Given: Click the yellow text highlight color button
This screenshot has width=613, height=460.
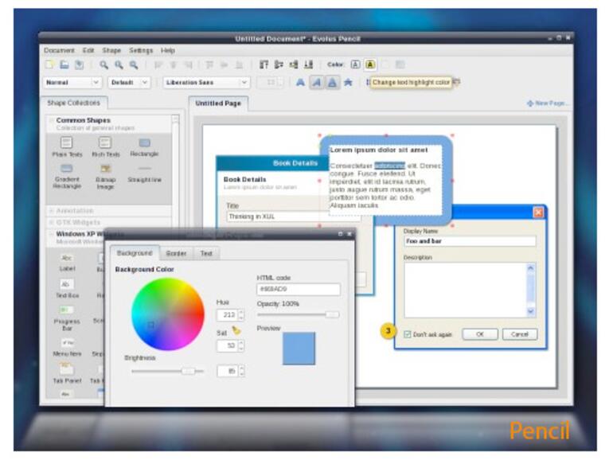Looking at the screenshot, I should (x=370, y=64).
